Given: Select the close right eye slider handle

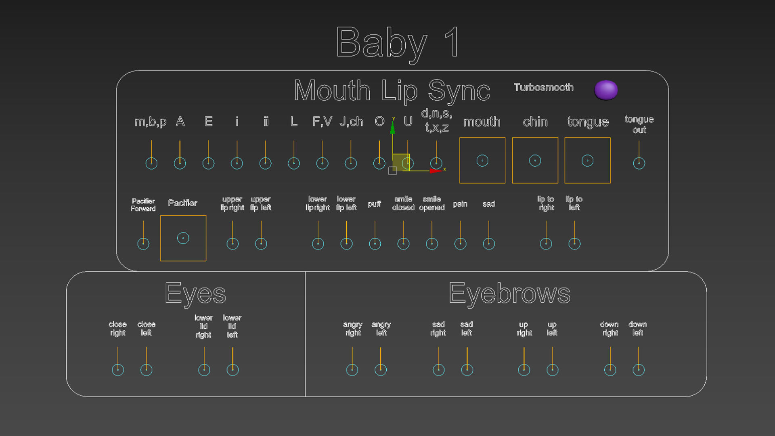Looking at the screenshot, I should [x=118, y=370].
